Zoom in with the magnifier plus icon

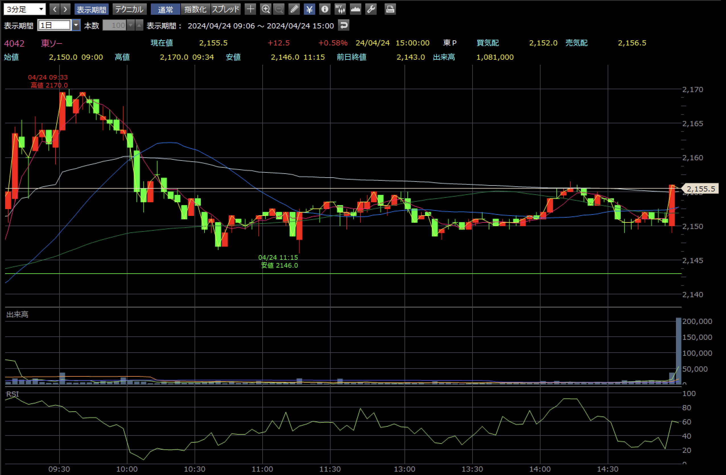click(265, 9)
